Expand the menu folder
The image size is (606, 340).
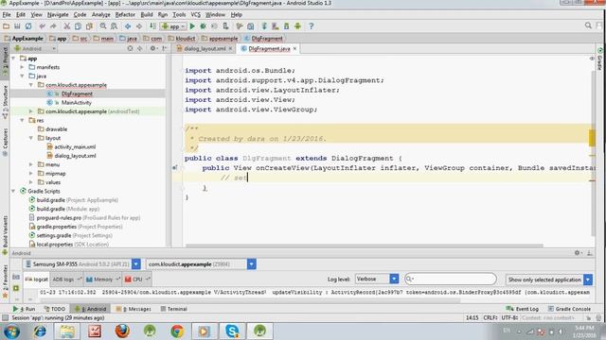point(31,164)
